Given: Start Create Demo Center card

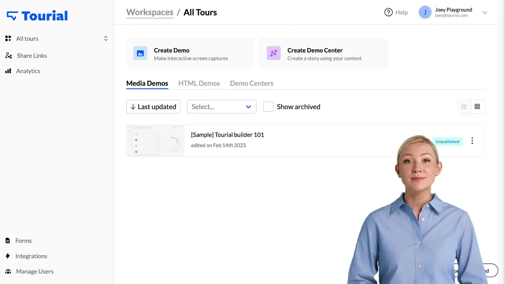Looking at the screenshot, I should [x=323, y=53].
